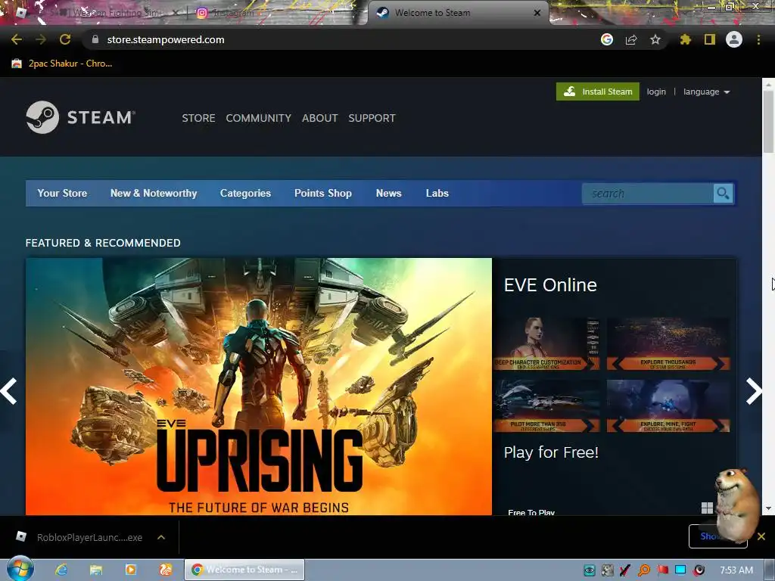The image size is (775, 581).
Task: Launch Internet Explorer from taskbar
Action: coord(61,570)
